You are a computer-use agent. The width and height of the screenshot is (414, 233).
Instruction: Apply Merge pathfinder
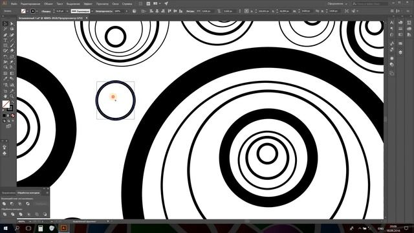(x=21, y=214)
